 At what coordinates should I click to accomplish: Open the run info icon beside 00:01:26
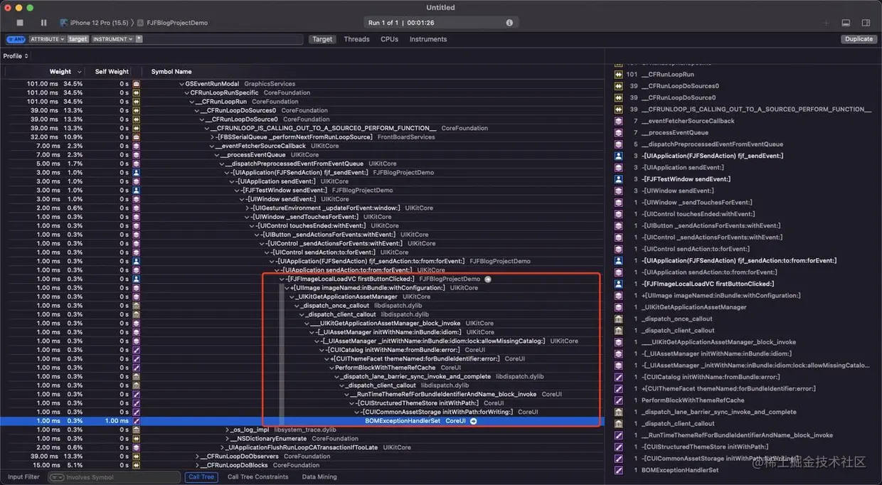coord(509,23)
